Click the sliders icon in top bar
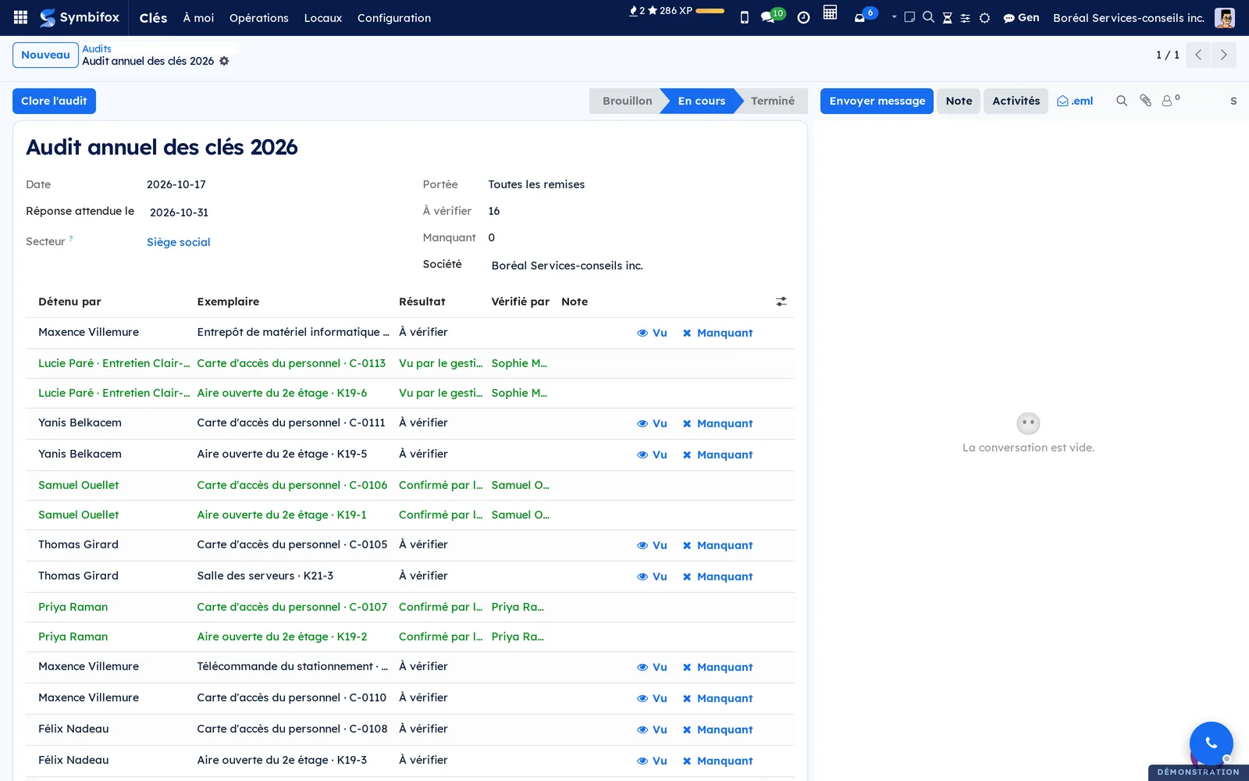The height and width of the screenshot is (781, 1249). 966,18
